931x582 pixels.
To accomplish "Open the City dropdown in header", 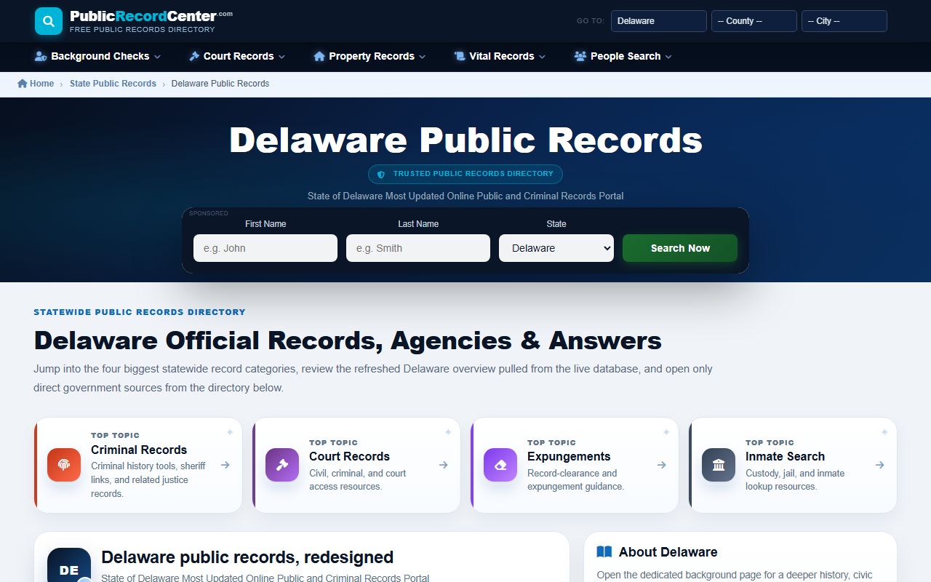I will pos(844,21).
